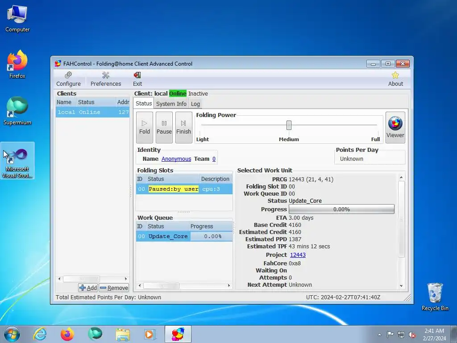
Task: Launch Firefox from the taskbar
Action: 67,334
